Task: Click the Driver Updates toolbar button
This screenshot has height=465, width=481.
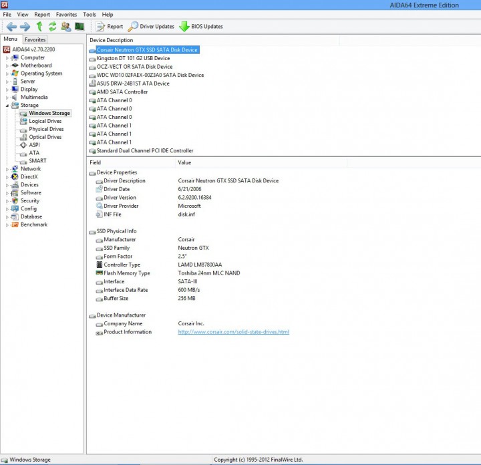Action: [151, 27]
